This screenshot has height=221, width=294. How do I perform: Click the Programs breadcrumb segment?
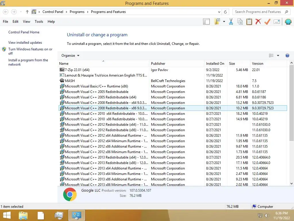point(77,12)
